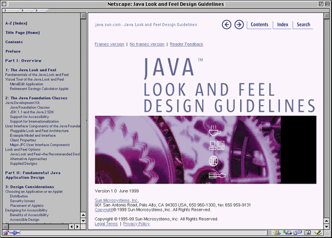Expand the collapsed Location Toolbar tab

pos(27,11)
